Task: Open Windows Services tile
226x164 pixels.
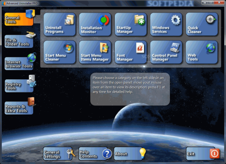Action: point(166,24)
